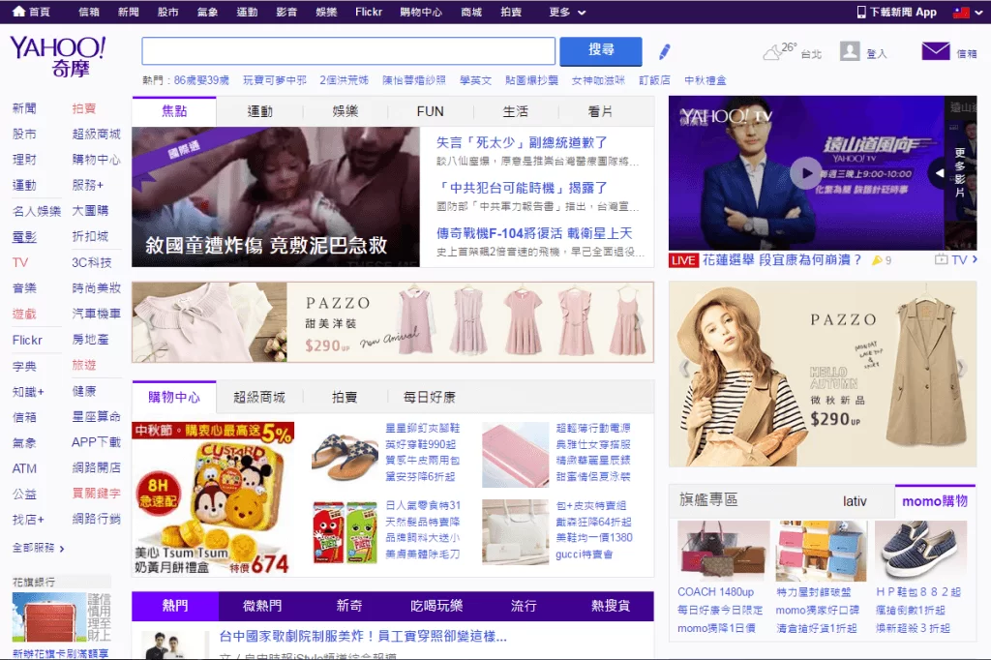The width and height of the screenshot is (991, 660).
Task: Click the Pocky snack product thumbnail
Action: 345,531
